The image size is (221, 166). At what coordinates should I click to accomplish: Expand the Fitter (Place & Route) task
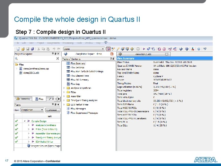point(29,129)
